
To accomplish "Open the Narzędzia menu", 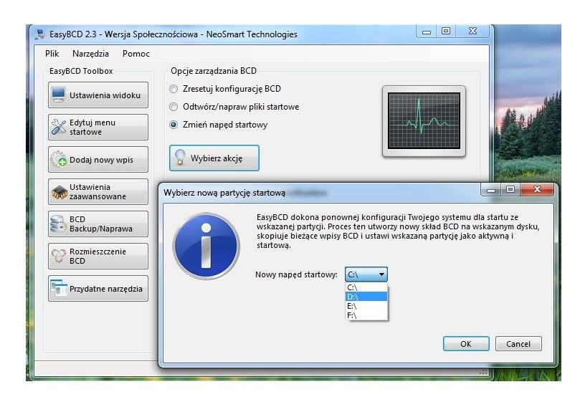I will pyautogui.click(x=90, y=54).
